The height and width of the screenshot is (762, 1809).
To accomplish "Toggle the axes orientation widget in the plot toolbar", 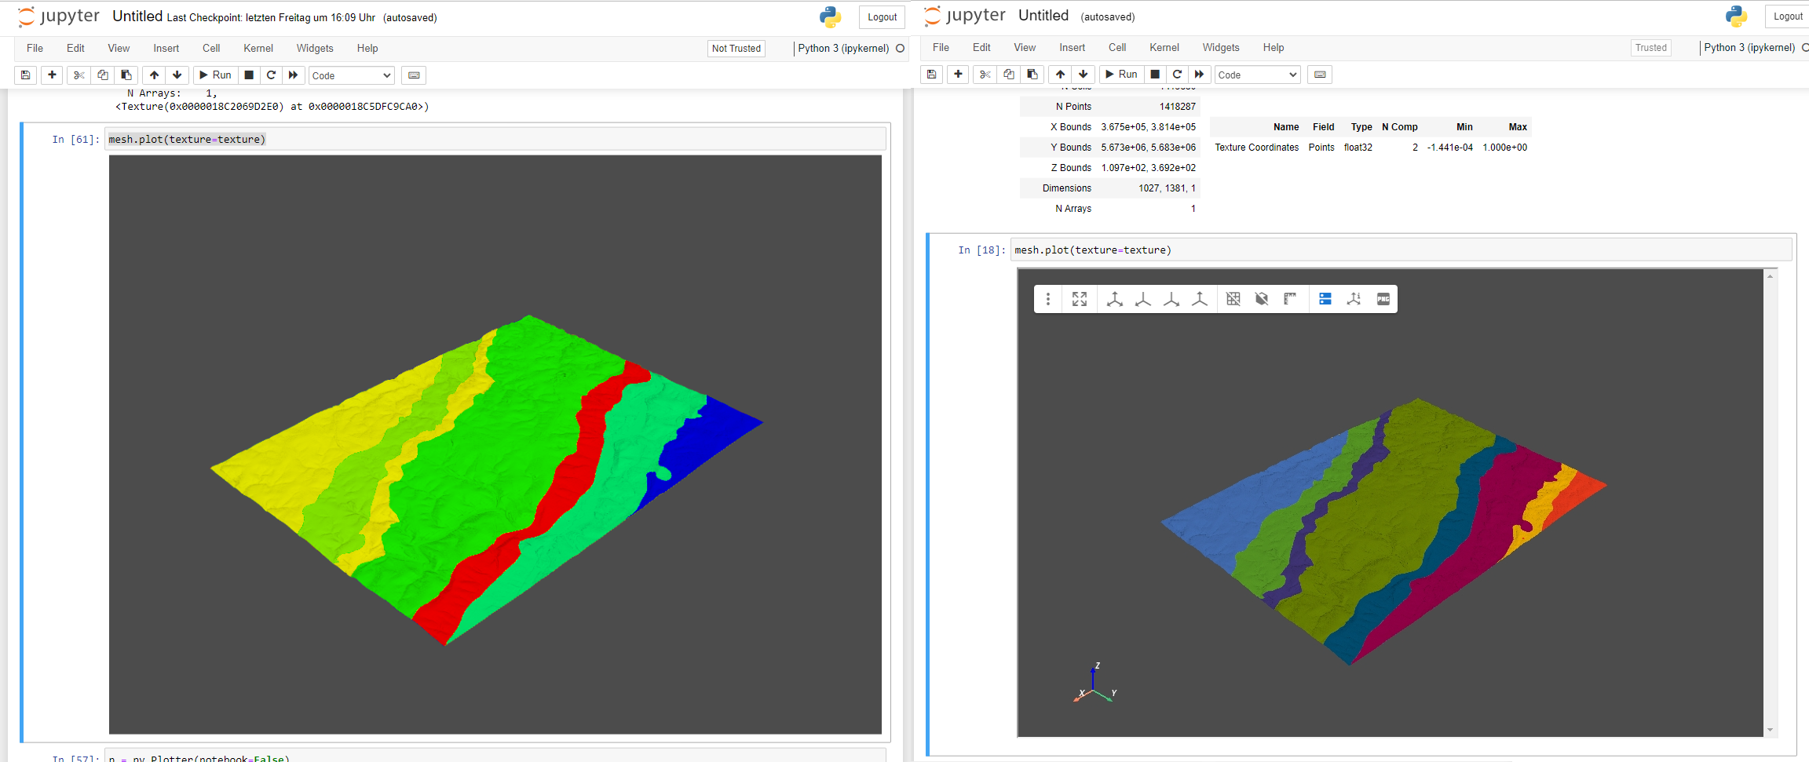I will 1354,299.
